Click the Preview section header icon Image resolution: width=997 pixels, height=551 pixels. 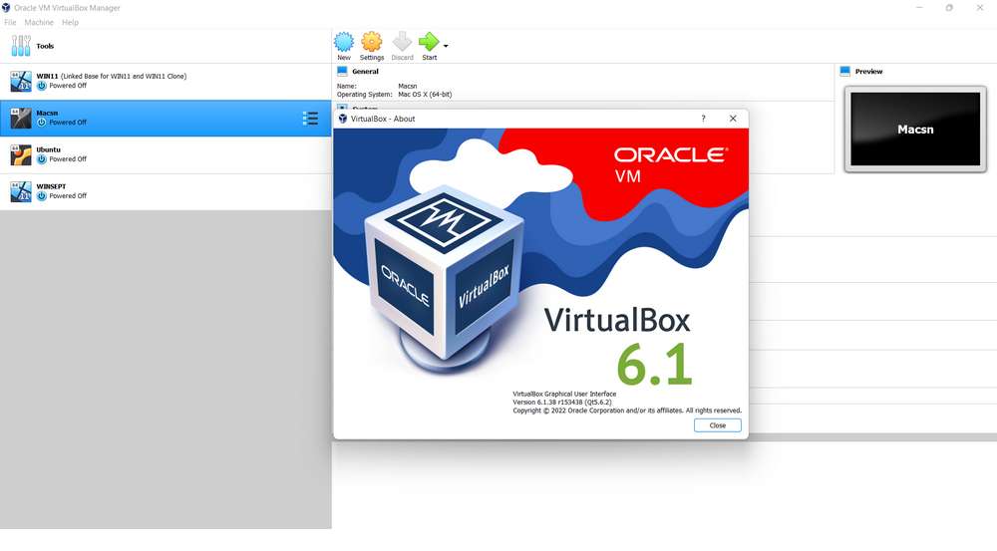point(845,71)
